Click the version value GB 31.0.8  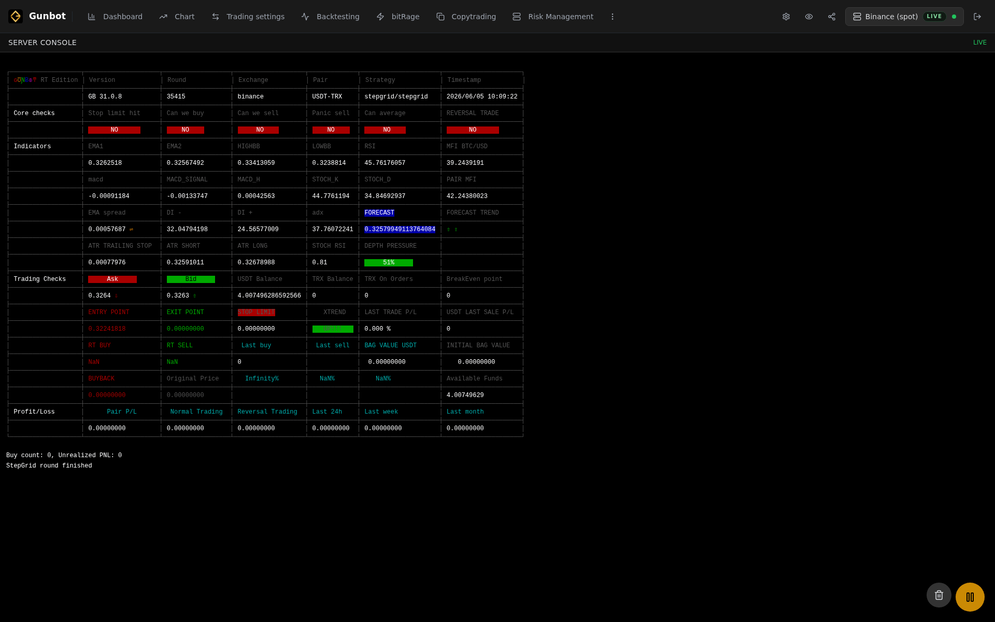(105, 97)
